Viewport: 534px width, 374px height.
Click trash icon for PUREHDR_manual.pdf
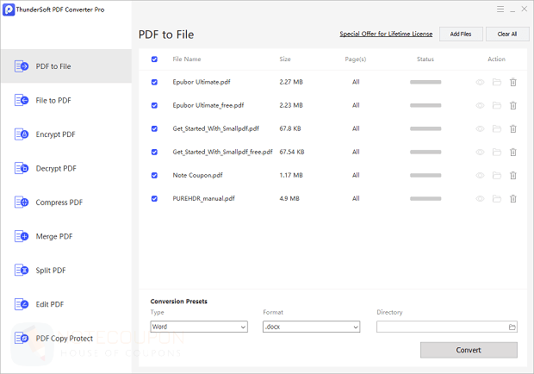tap(513, 198)
